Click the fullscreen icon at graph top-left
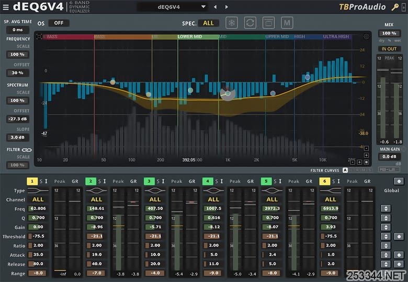This screenshot has height=282, width=408. tap(39, 37)
